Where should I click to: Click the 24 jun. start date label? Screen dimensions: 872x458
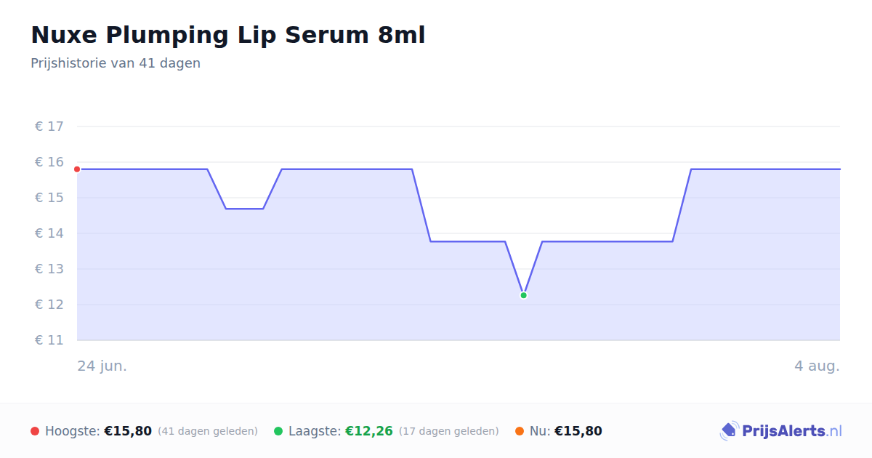pos(102,366)
